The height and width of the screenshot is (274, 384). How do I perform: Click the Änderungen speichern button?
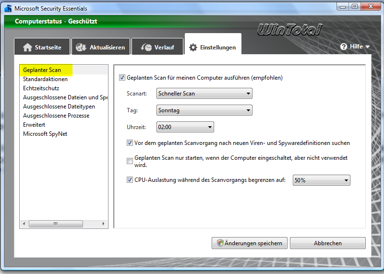point(249,243)
